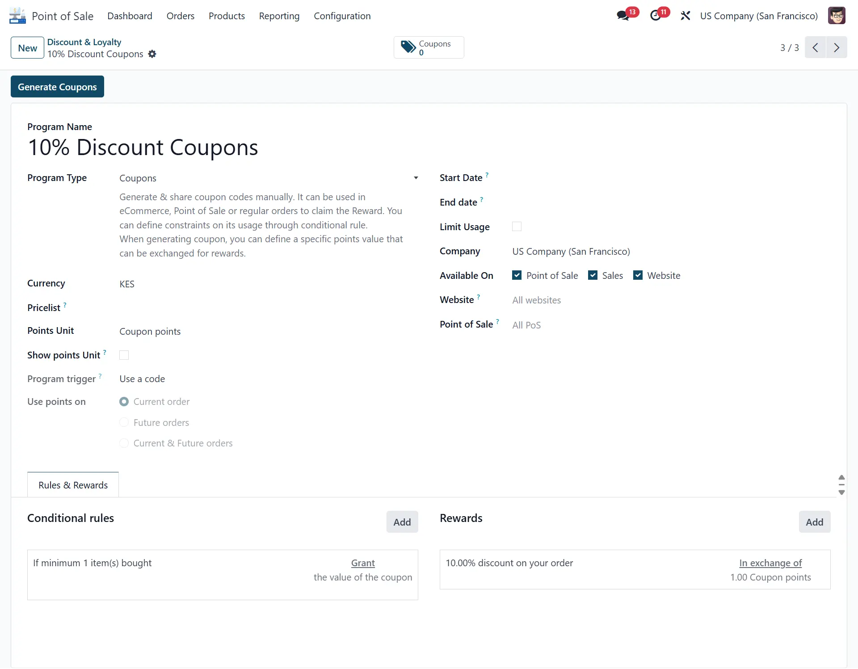Select the Rules & Rewards tab
The image size is (858, 669).
tap(73, 485)
